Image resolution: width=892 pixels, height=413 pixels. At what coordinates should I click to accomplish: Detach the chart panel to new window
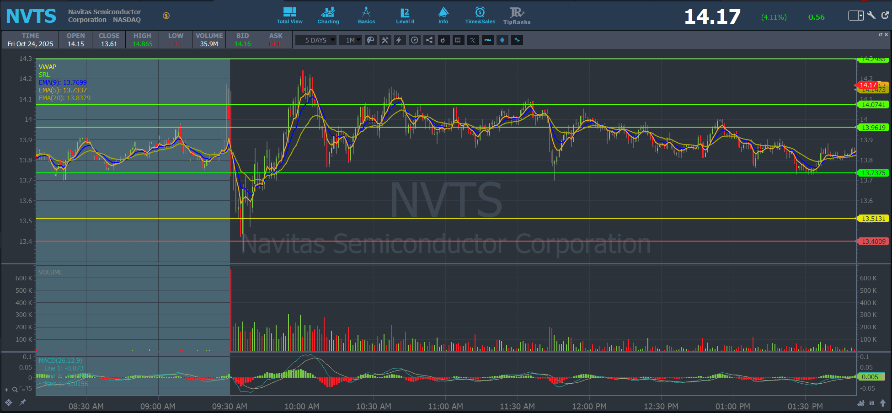(881, 34)
